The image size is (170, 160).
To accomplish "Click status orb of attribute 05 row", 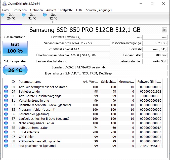I will [6, 87].
